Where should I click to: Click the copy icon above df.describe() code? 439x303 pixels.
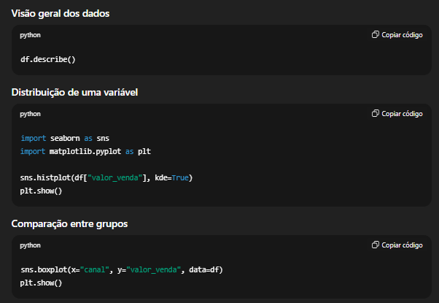click(375, 35)
